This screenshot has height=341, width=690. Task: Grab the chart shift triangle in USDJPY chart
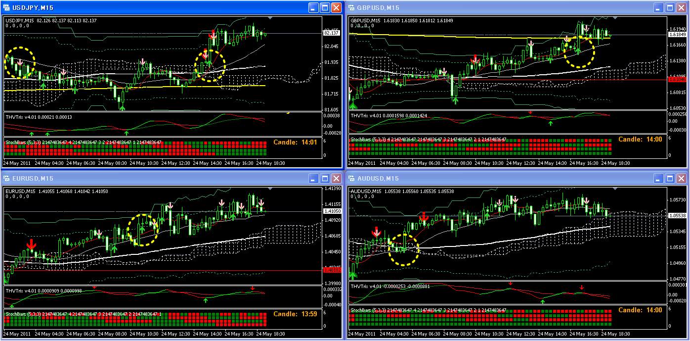click(x=270, y=18)
